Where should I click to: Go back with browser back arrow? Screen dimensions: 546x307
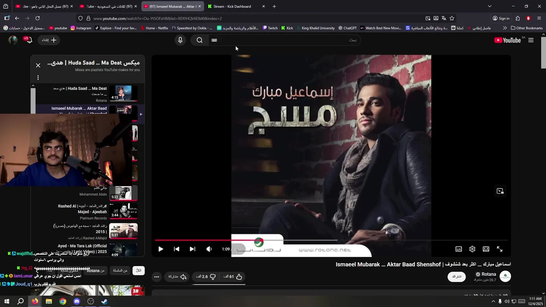pos(17,18)
